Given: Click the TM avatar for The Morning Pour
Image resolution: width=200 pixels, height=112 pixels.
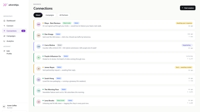Looking at the screenshot, I should [39, 91].
